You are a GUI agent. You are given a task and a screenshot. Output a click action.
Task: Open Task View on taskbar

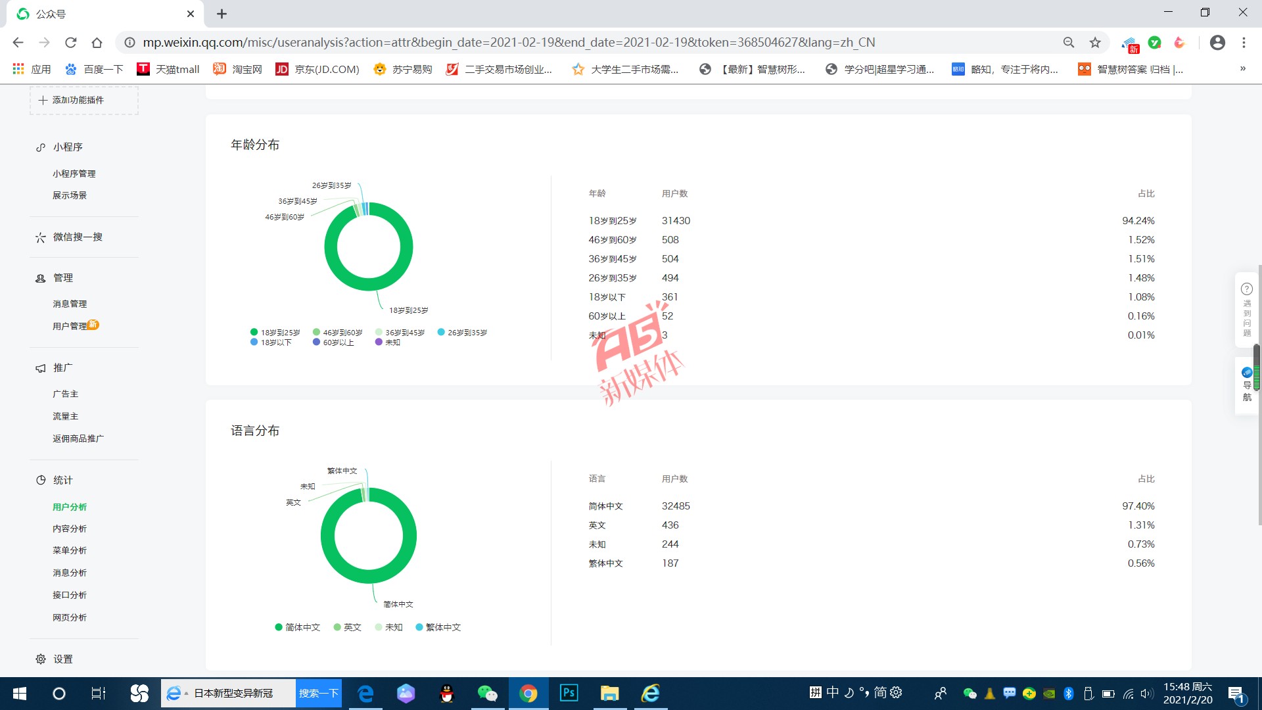[99, 694]
